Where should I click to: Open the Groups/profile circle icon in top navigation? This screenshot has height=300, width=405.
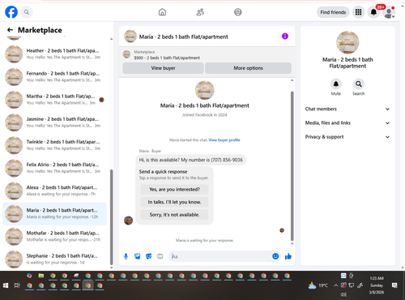coord(238,12)
